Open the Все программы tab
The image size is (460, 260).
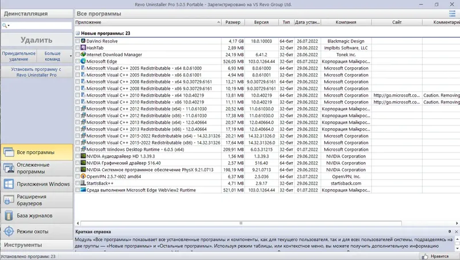point(37,152)
